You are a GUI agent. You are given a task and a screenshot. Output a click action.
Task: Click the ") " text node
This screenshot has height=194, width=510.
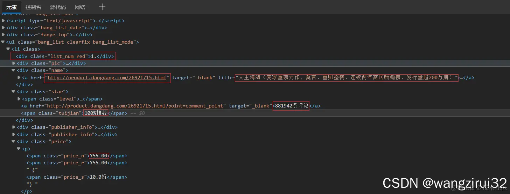click(32, 184)
